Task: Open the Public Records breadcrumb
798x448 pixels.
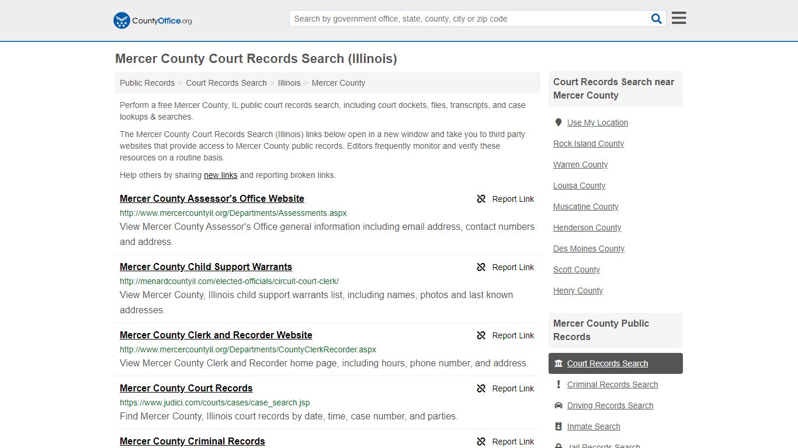Action: click(147, 83)
